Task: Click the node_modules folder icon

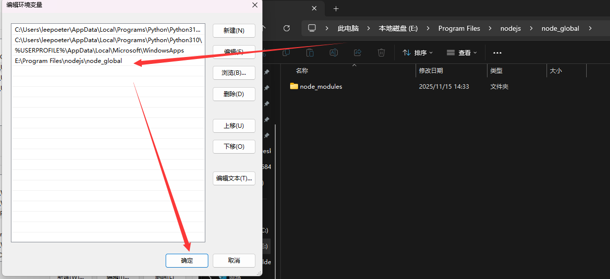Action: coord(294,86)
